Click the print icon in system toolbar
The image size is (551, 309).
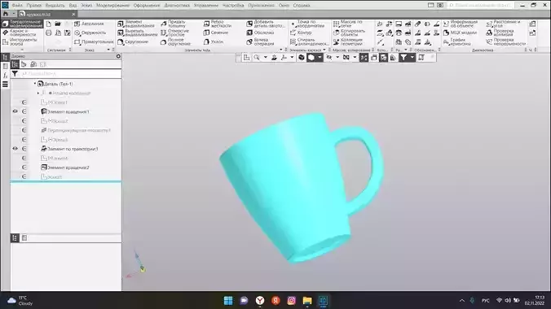pos(49,33)
